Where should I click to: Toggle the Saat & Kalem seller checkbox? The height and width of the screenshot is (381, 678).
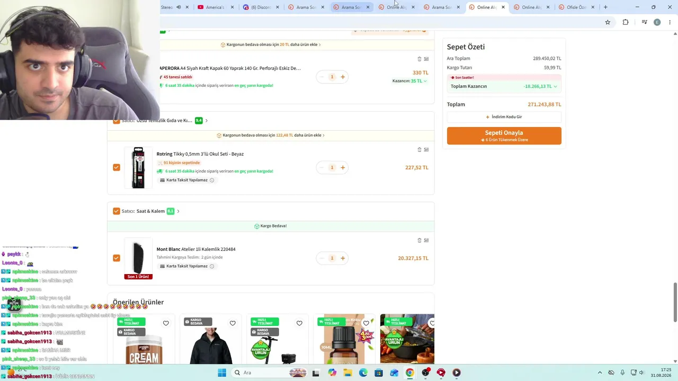(x=117, y=211)
